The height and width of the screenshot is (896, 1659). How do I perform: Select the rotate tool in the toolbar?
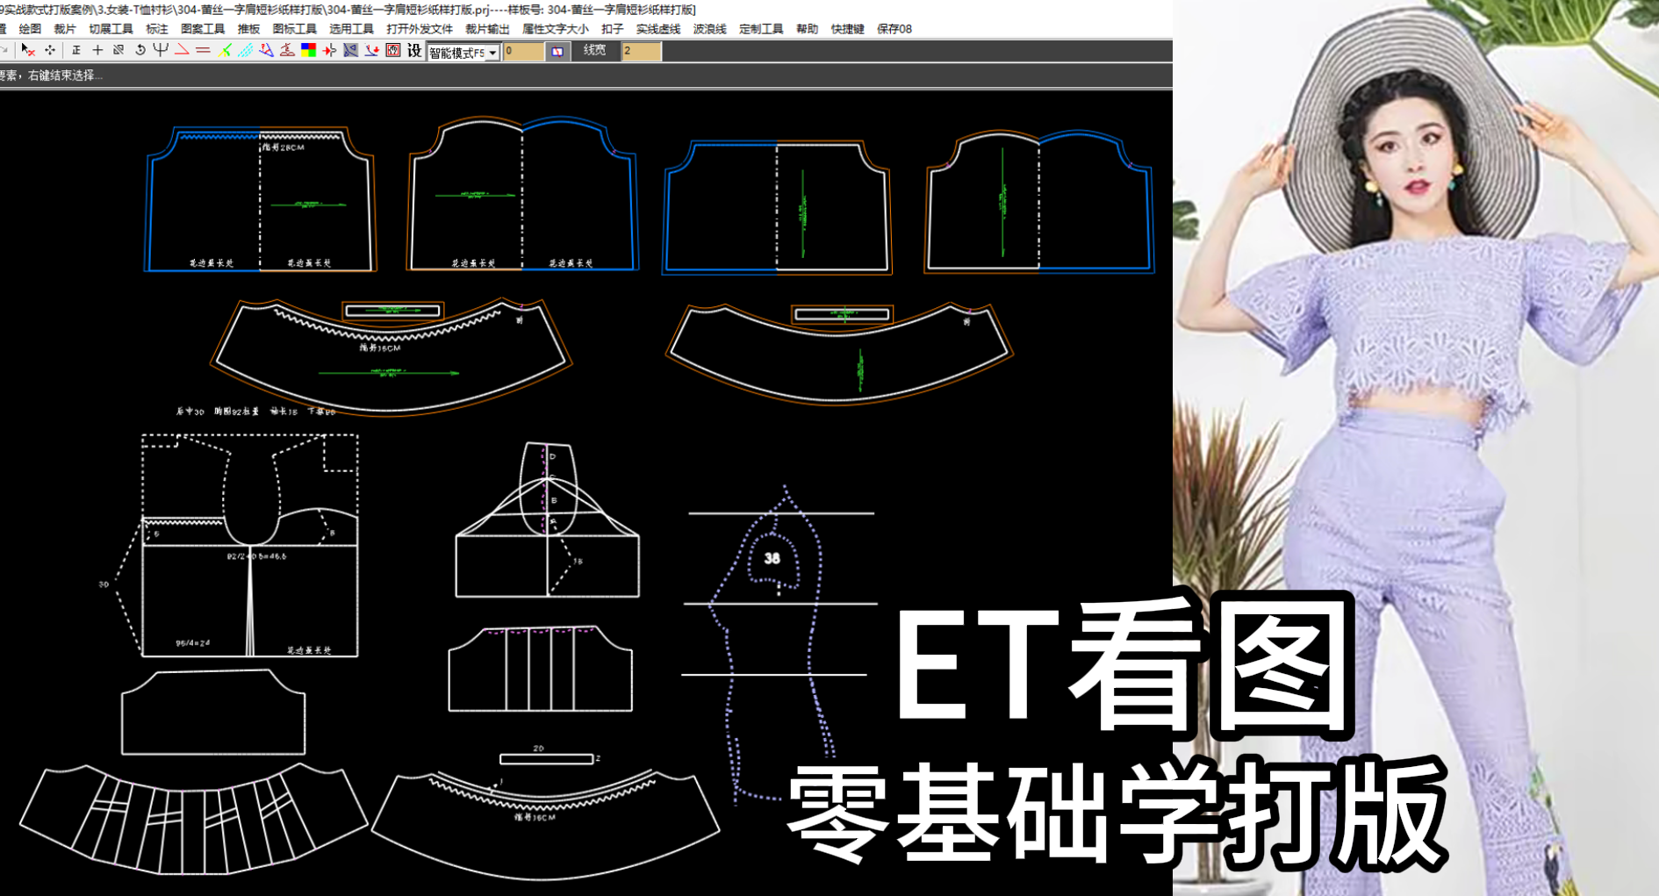[x=140, y=50]
